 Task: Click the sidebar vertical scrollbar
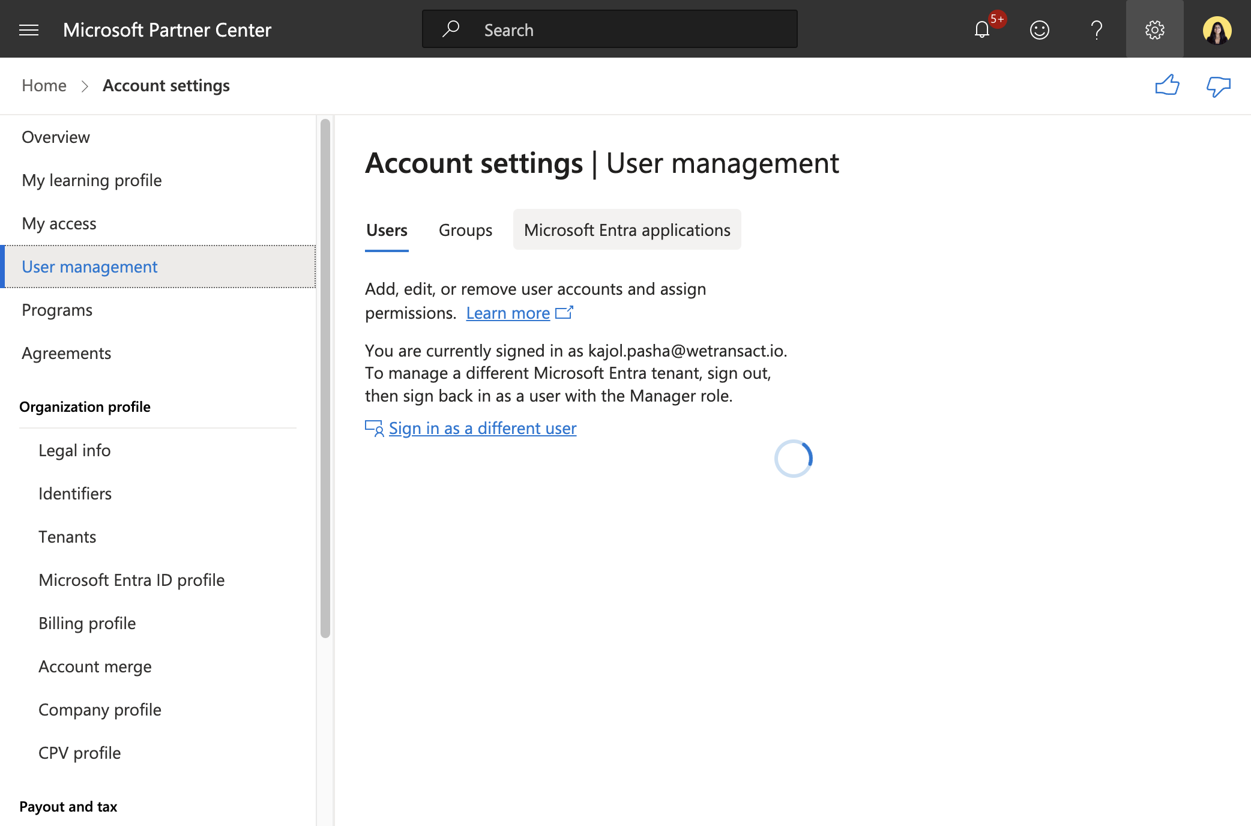325,378
